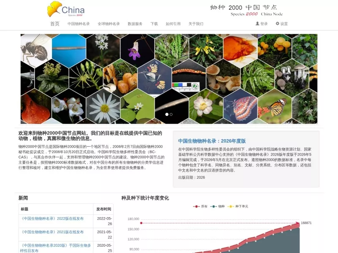Click the 物种 2000 中国节点 banner
This screenshot has height=253, width=338.
[246, 10]
